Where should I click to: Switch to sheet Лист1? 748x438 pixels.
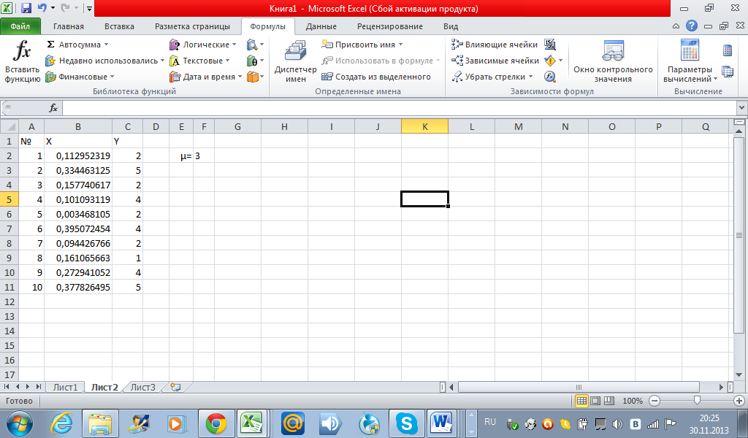[x=65, y=387]
